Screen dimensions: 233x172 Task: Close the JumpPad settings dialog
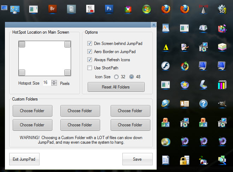[154, 25]
